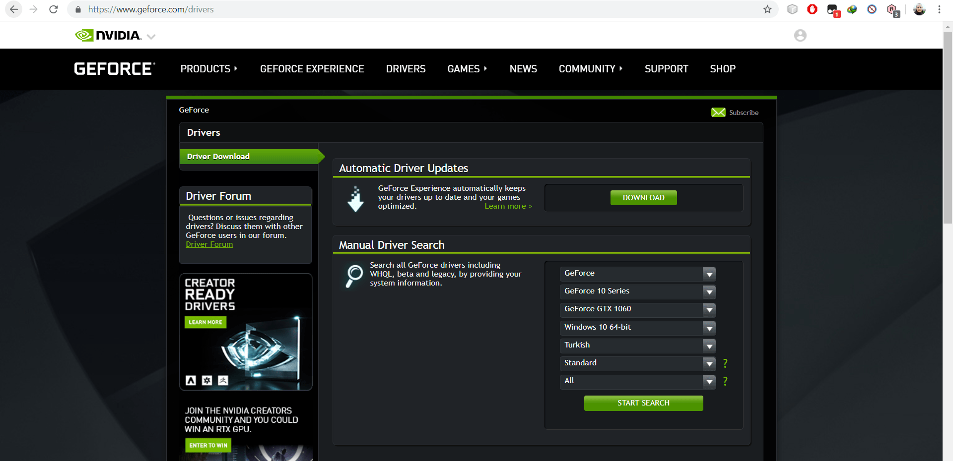Open the Products menu

(209, 69)
